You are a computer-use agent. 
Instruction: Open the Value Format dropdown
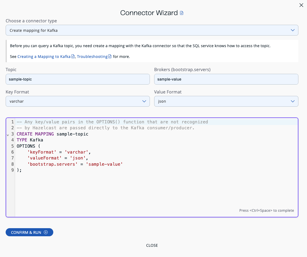tap(226, 101)
